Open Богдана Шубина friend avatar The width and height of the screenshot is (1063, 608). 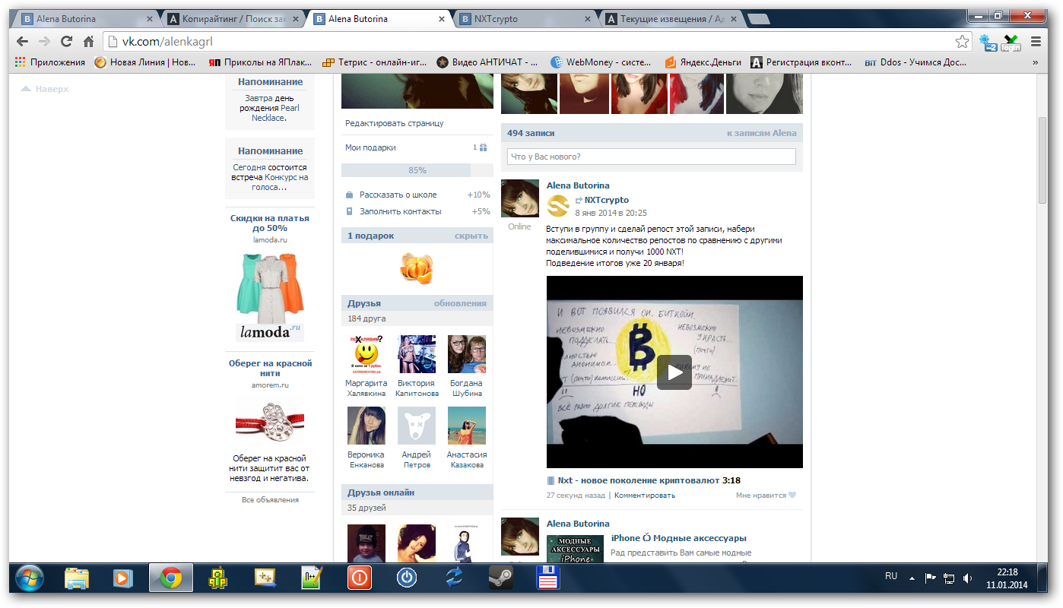pos(467,353)
